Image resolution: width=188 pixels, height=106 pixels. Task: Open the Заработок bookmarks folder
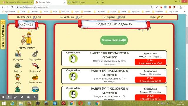pyautogui.click(x=134, y=11)
